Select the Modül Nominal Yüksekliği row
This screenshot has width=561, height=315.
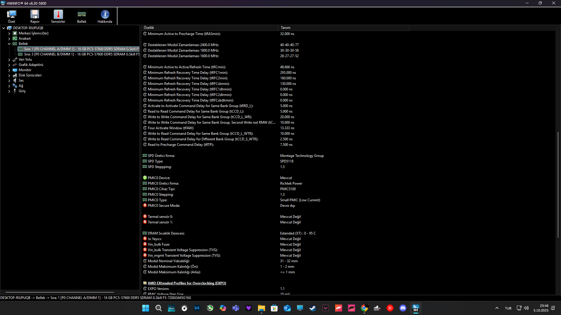tap(348, 261)
